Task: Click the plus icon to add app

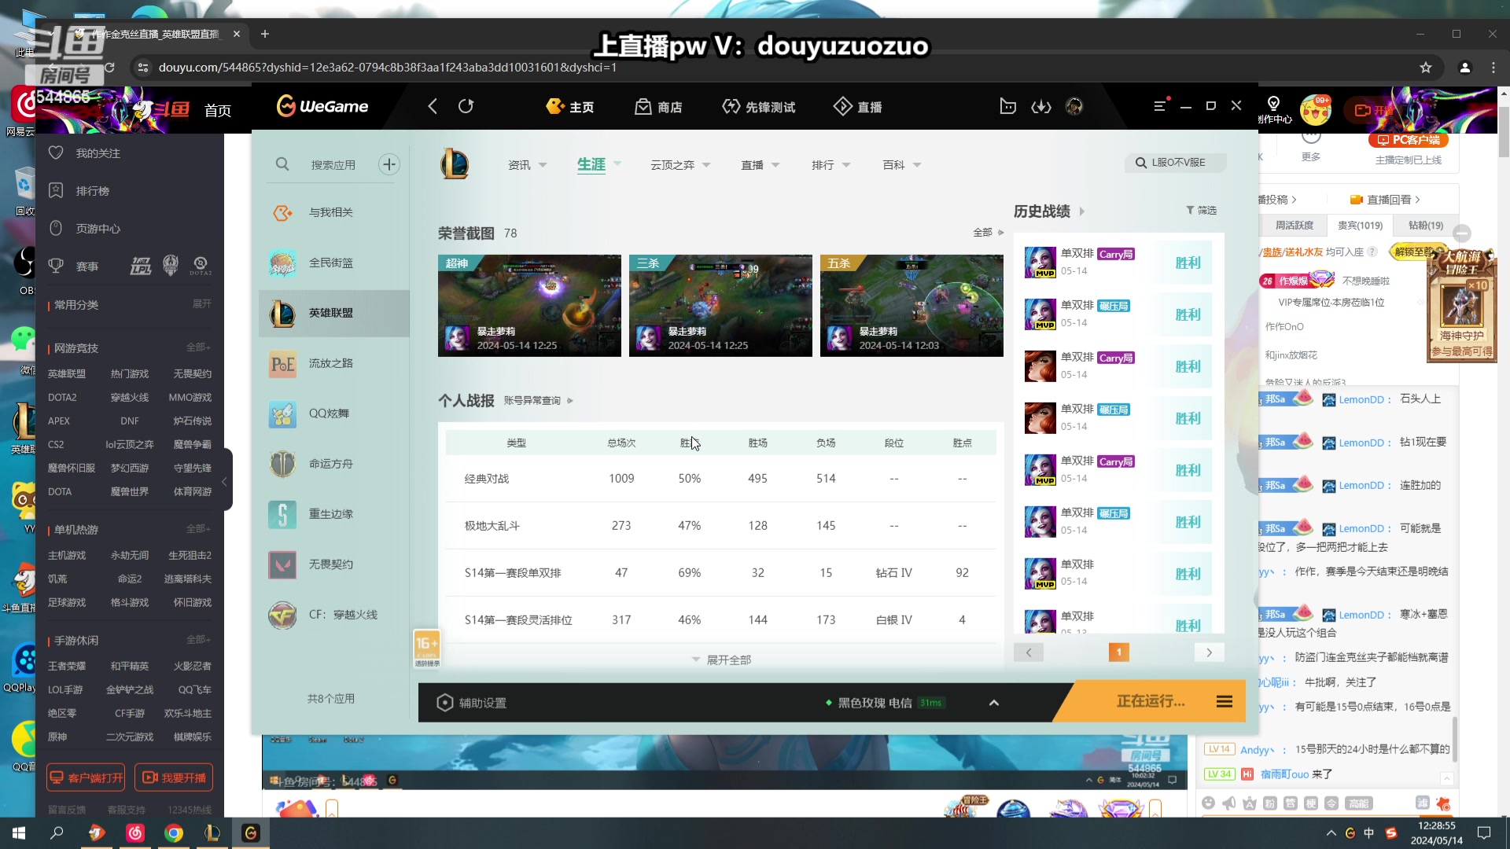Action: click(389, 164)
